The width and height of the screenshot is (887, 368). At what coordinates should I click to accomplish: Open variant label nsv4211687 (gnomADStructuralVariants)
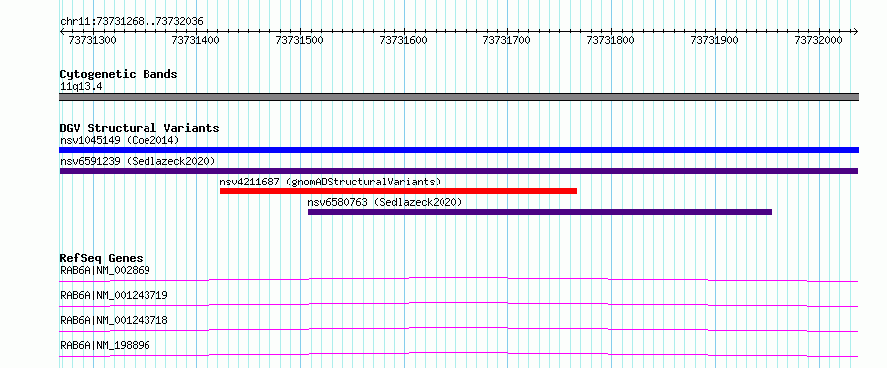330,182
